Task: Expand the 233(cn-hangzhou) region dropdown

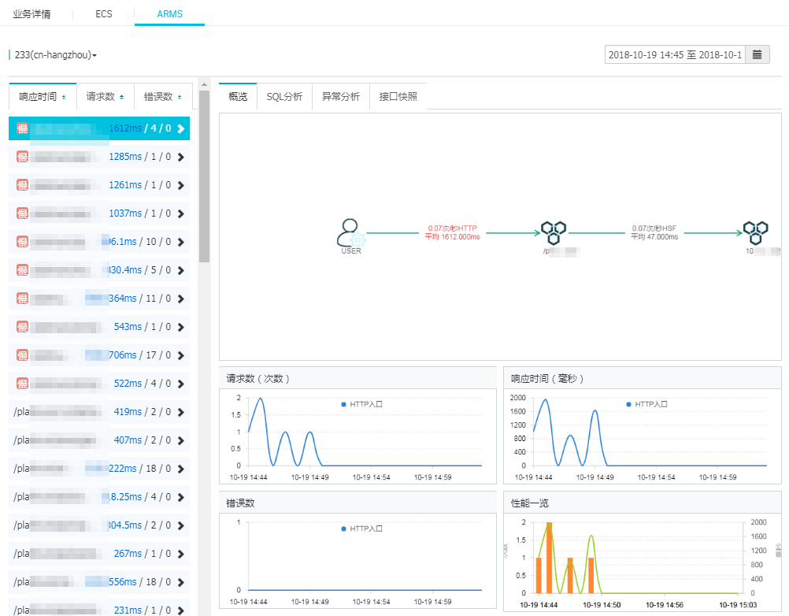Action: 55,55
